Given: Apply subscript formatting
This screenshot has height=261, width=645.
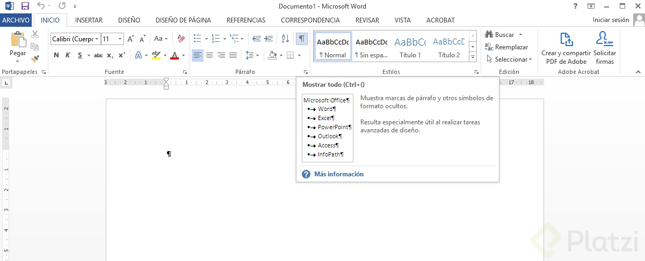Looking at the screenshot, I should 110,55.
